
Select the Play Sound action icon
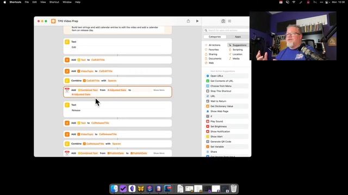[x=208, y=121]
